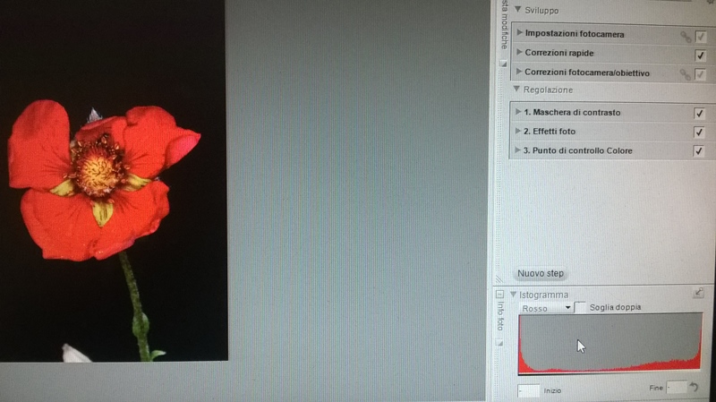Click the reset arrow next to Fine field
The width and height of the screenshot is (716, 402).
[694, 388]
